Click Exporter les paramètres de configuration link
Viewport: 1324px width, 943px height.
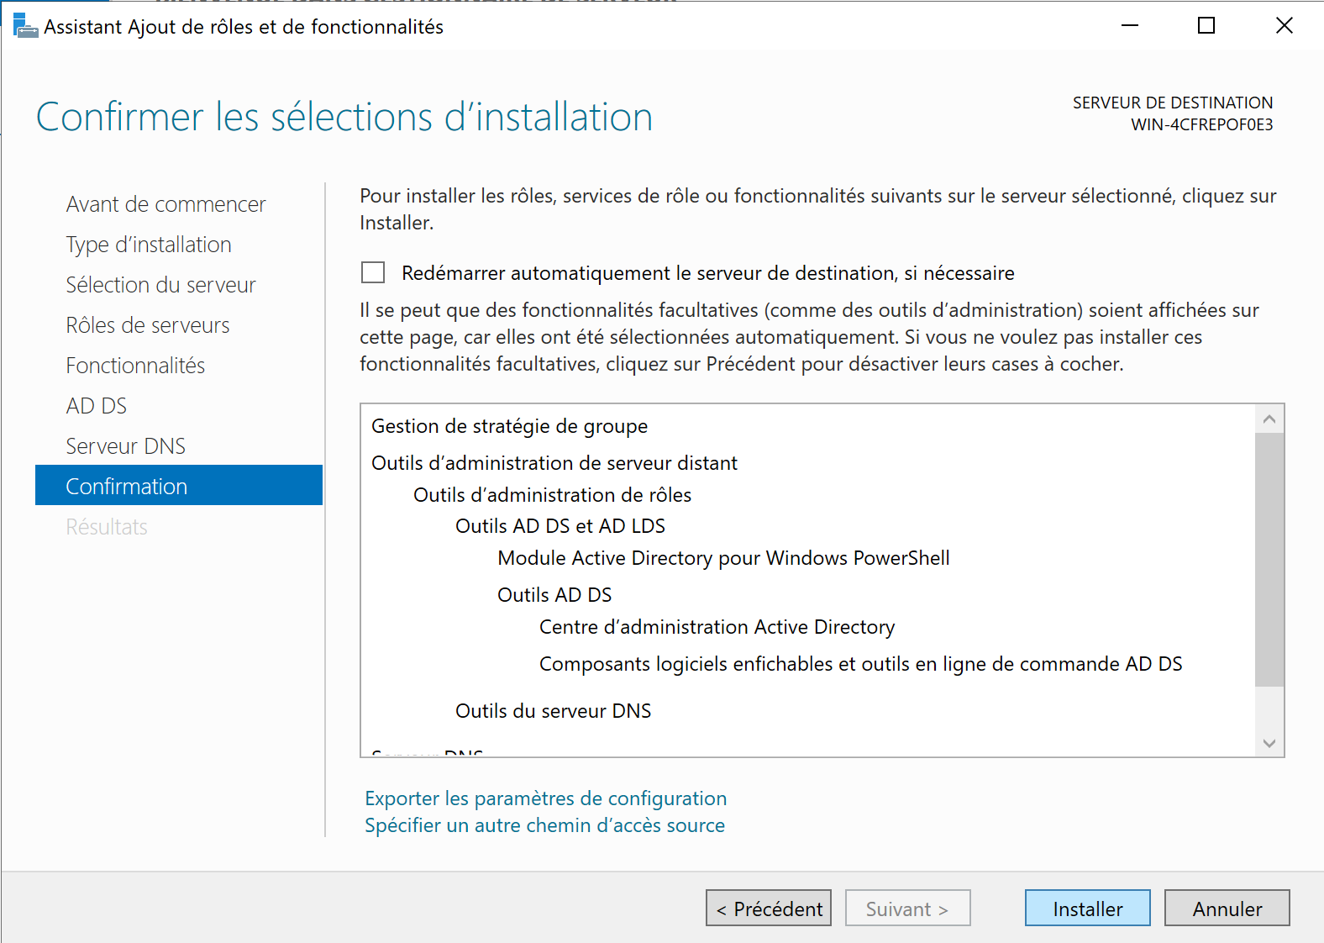pyautogui.click(x=545, y=798)
